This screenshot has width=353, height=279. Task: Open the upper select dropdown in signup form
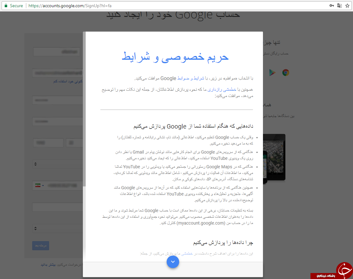(58, 164)
